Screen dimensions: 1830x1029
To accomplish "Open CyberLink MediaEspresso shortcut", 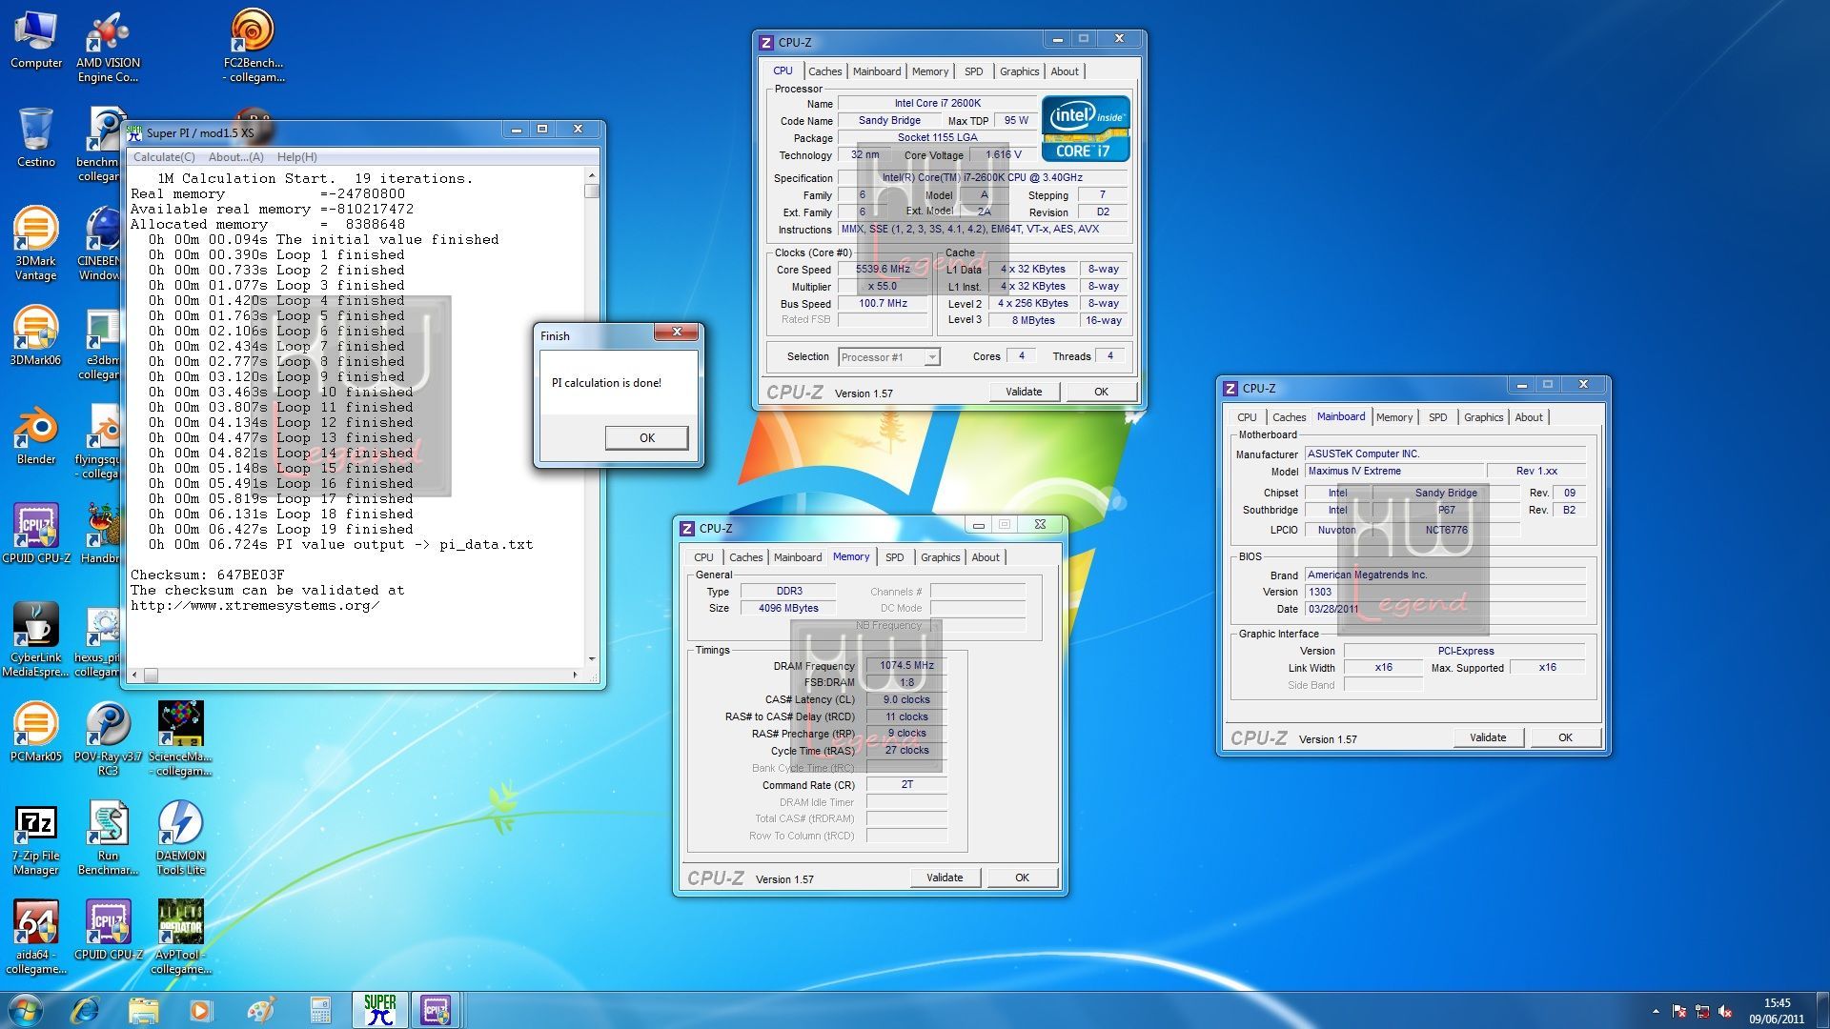I will point(36,639).
